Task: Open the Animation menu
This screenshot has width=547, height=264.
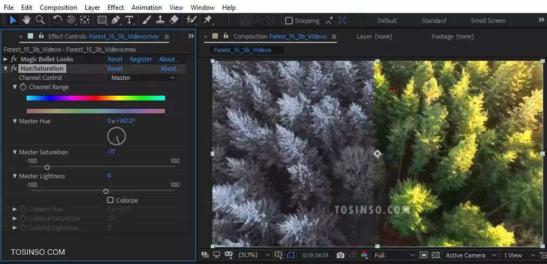Action: tap(147, 7)
